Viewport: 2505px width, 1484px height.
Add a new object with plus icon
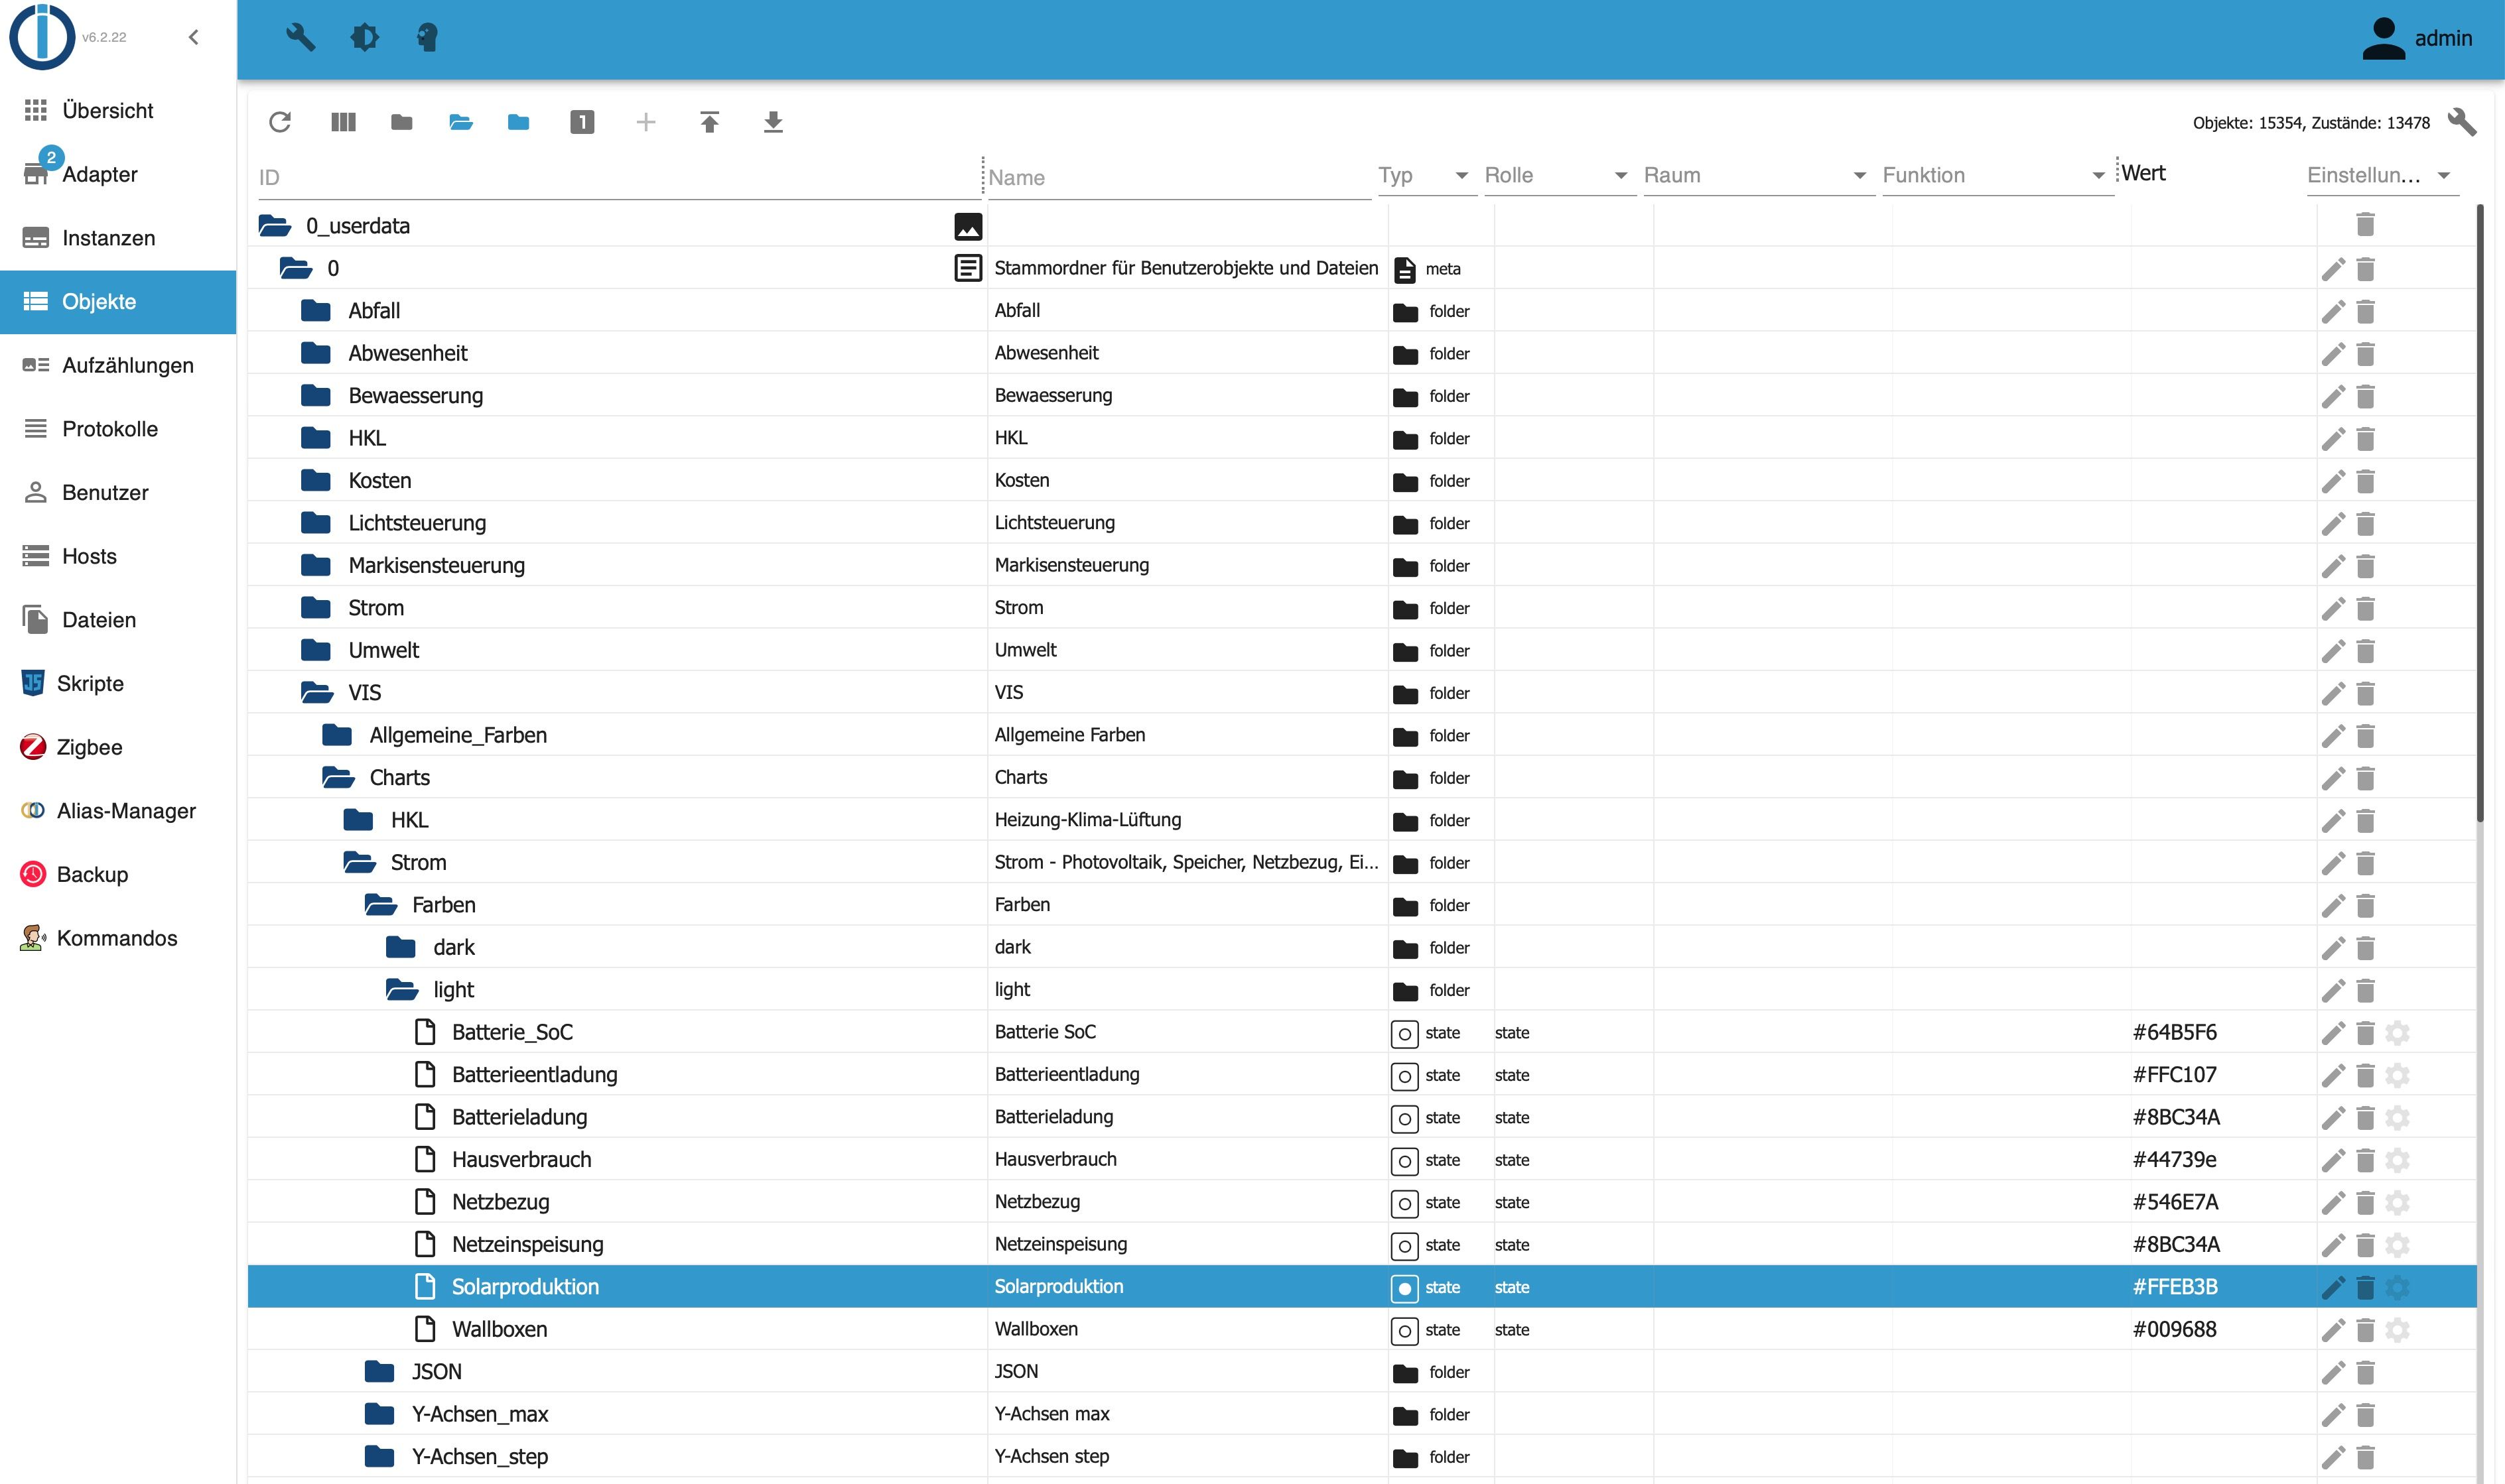[646, 122]
